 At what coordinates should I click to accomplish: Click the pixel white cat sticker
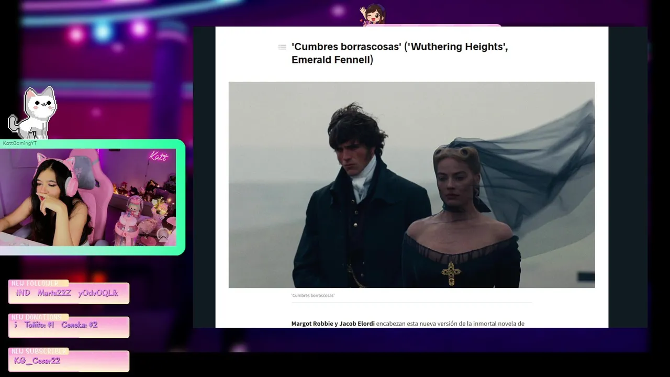32,113
